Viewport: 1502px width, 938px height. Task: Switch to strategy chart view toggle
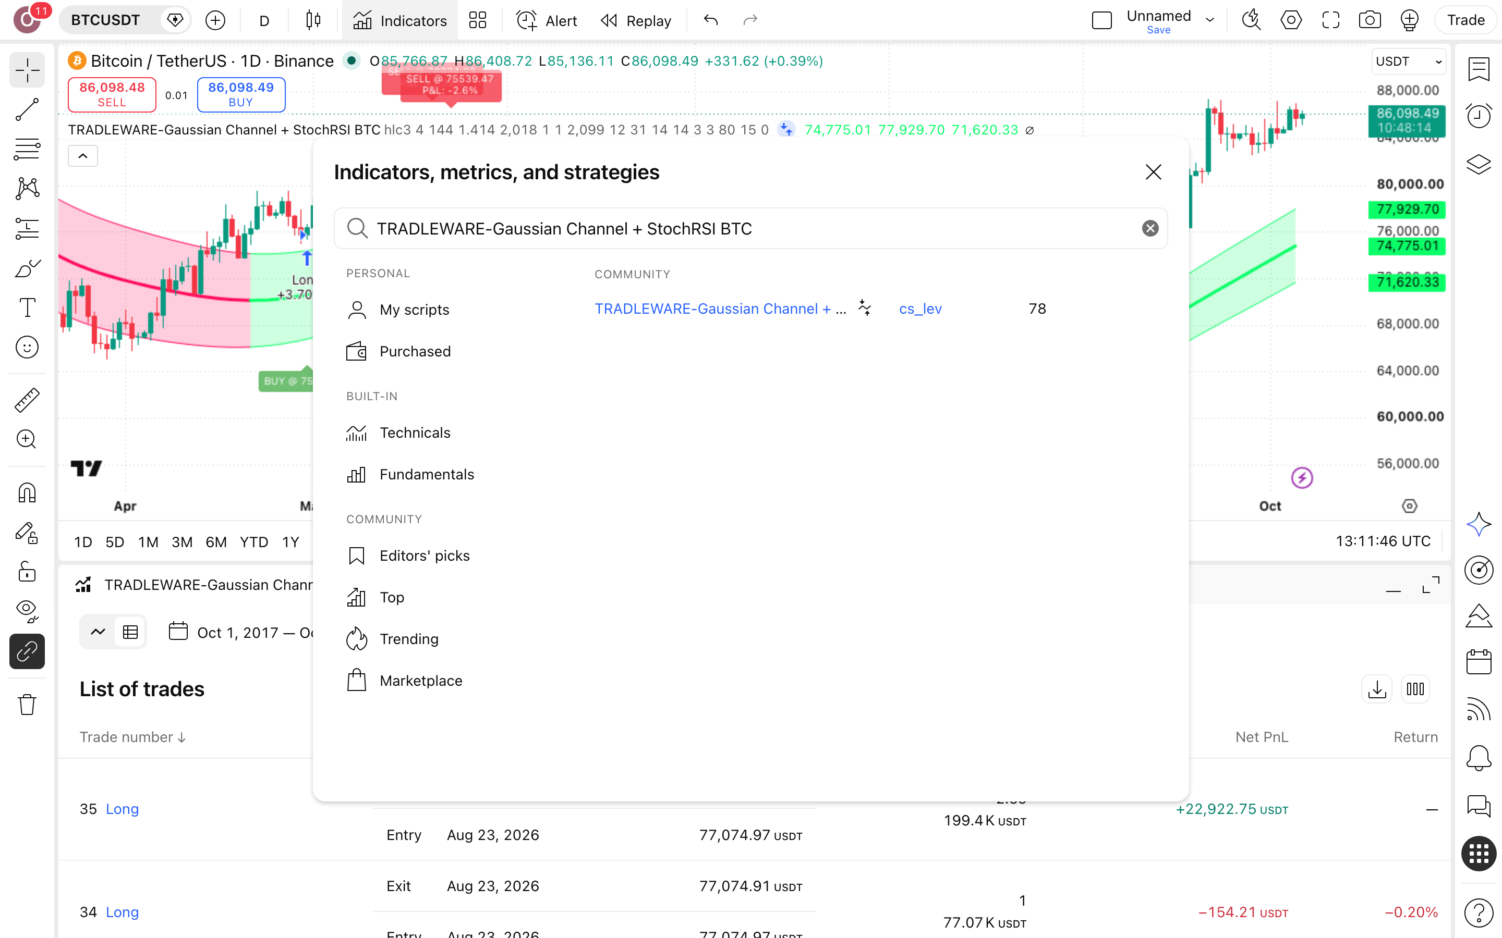pyautogui.click(x=98, y=632)
